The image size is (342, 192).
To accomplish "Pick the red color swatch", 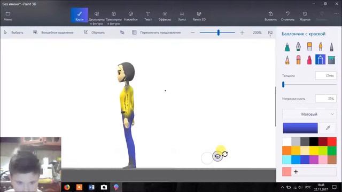I will click(x=332, y=142).
